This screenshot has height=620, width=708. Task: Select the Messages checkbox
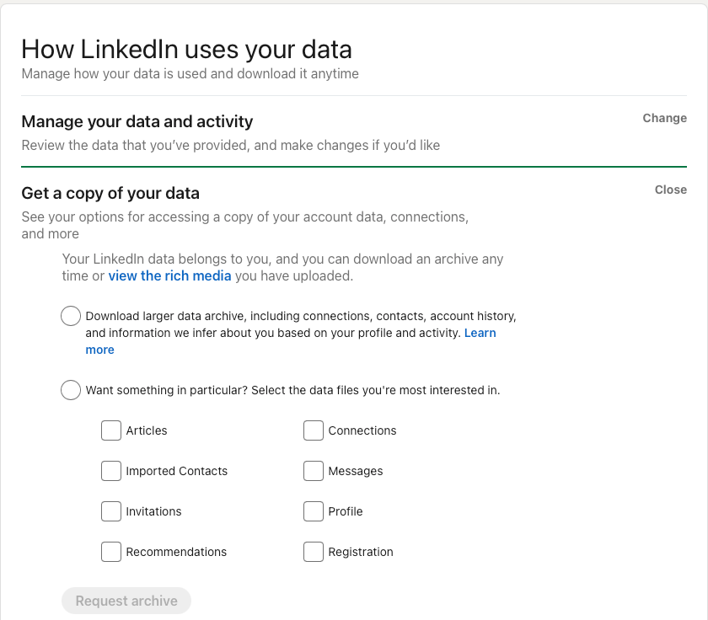click(x=314, y=471)
